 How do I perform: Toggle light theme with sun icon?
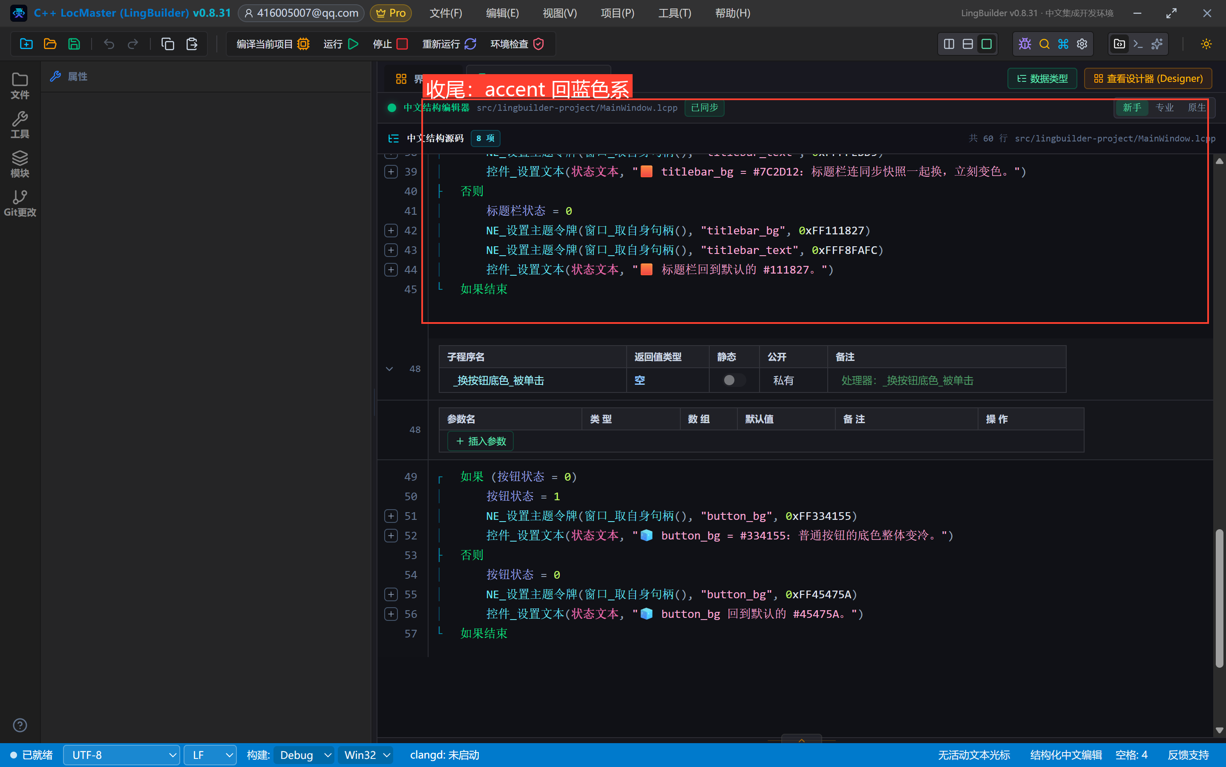click(x=1206, y=44)
